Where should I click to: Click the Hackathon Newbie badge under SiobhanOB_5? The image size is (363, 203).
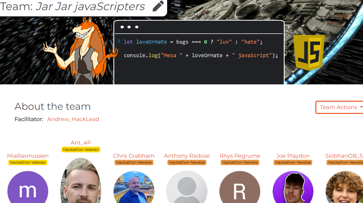345,162
